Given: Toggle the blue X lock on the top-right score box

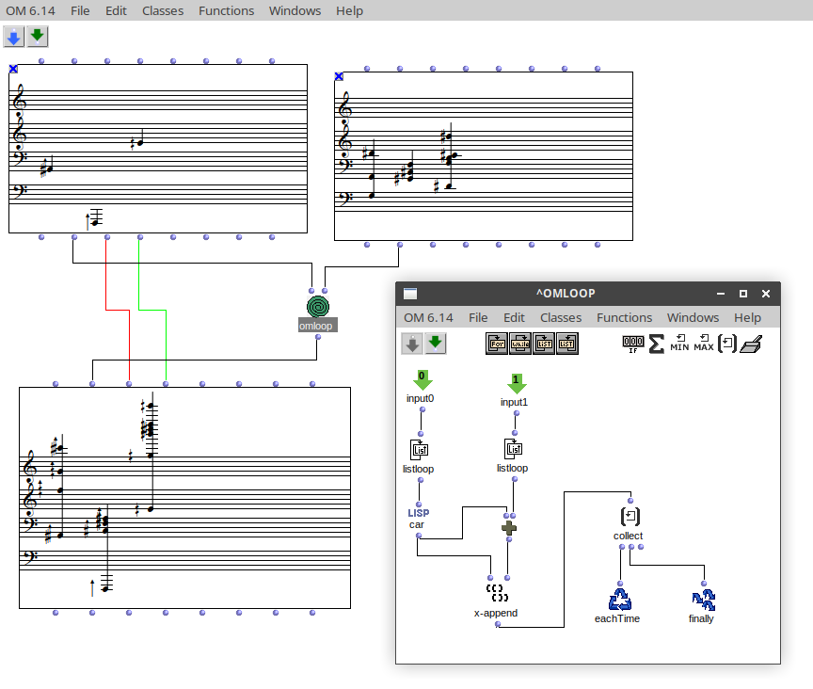Looking at the screenshot, I should point(339,77).
